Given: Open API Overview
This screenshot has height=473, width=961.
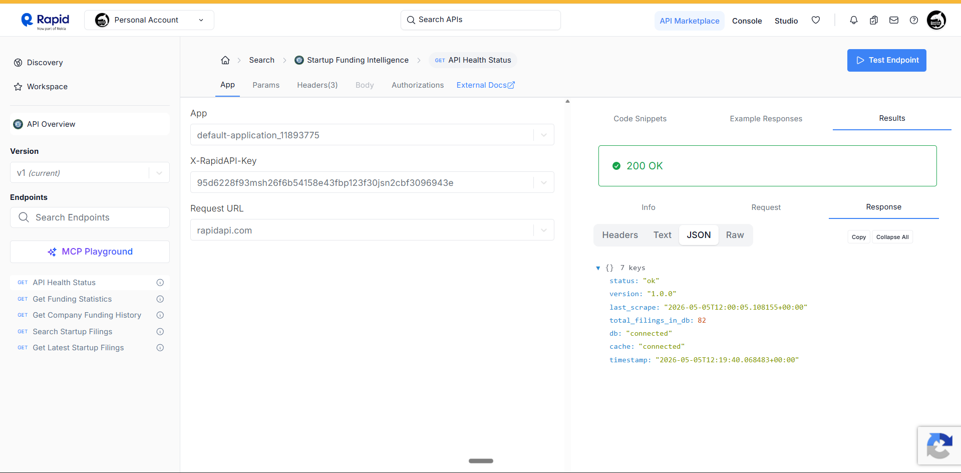Looking at the screenshot, I should pyautogui.click(x=90, y=124).
